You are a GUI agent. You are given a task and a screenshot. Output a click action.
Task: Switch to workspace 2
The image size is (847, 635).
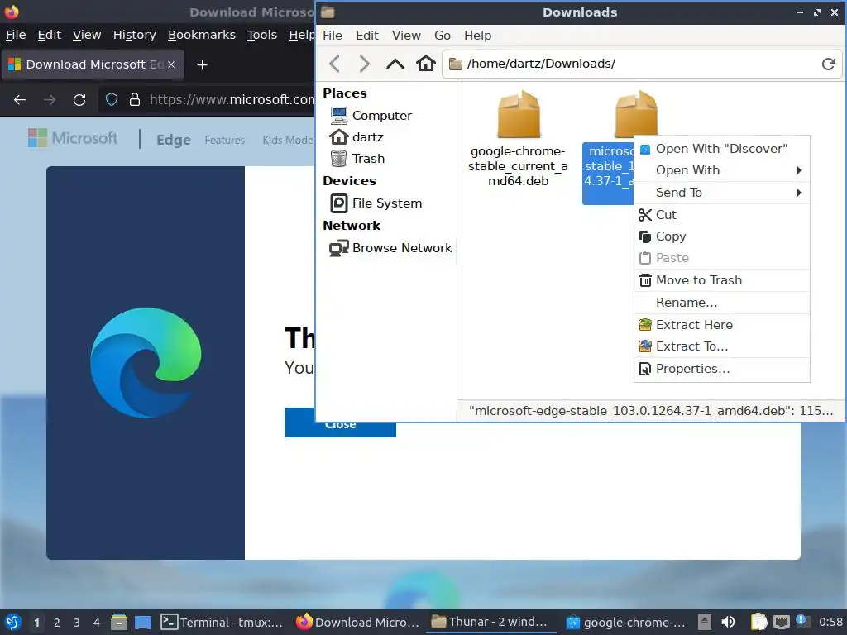pos(56,623)
